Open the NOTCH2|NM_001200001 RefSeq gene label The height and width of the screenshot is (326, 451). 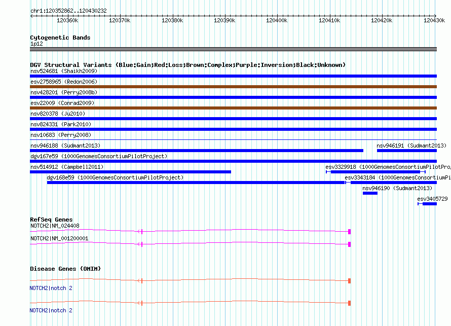tap(59, 238)
